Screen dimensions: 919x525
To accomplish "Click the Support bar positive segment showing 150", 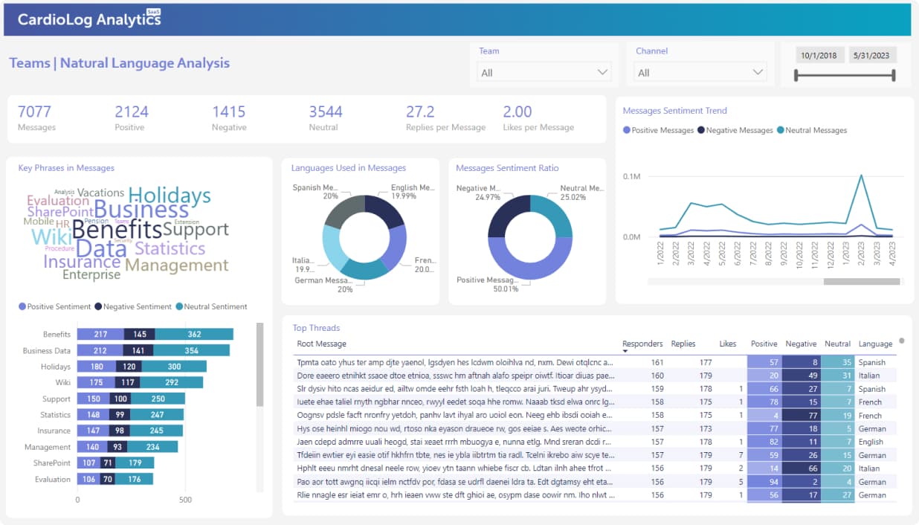I will (x=94, y=399).
